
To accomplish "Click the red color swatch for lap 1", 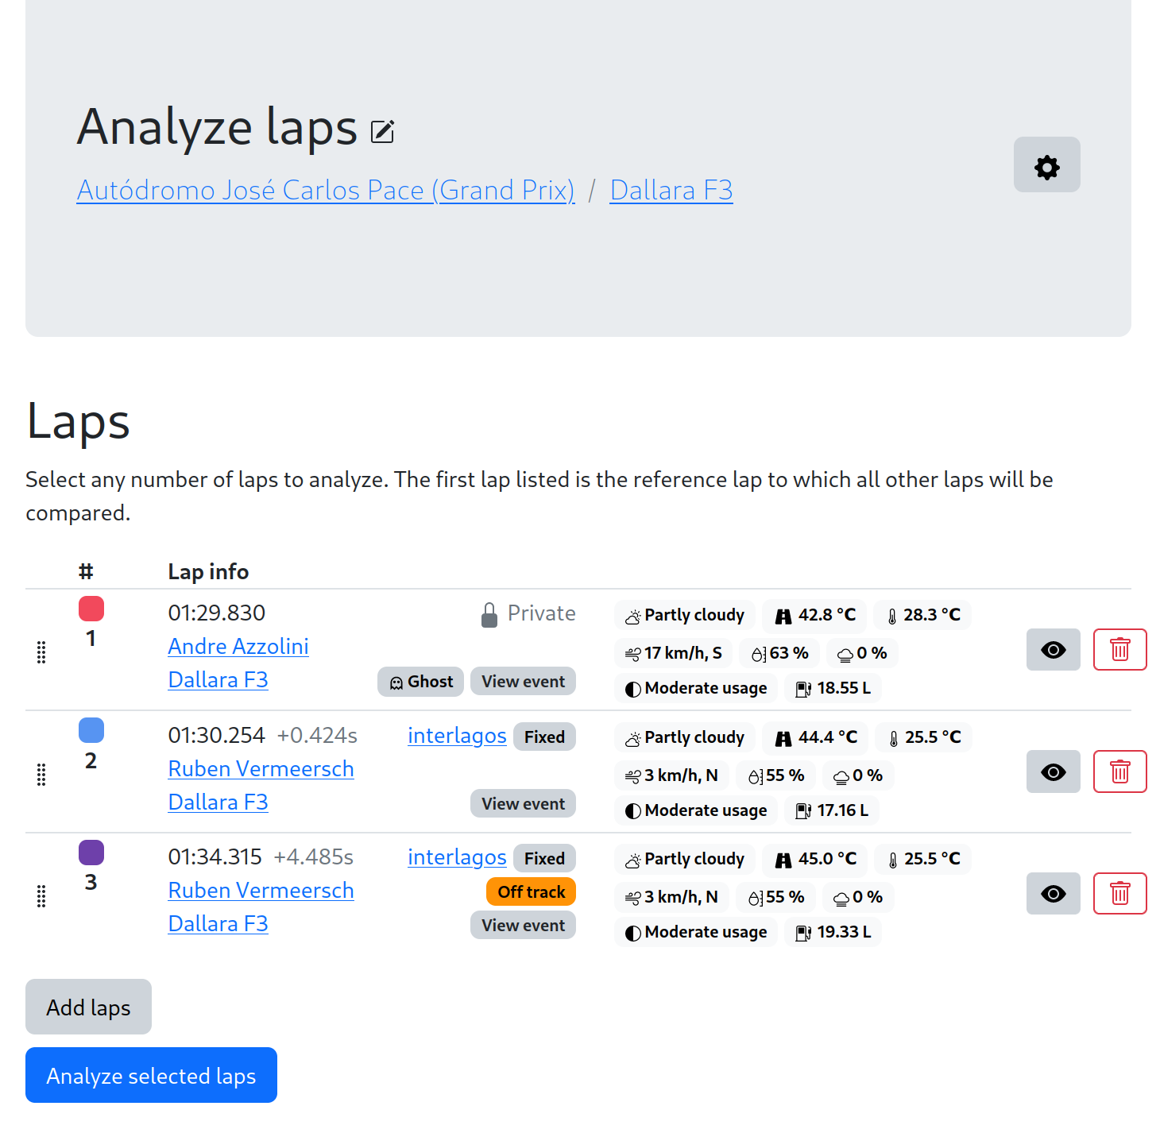I will point(91,608).
